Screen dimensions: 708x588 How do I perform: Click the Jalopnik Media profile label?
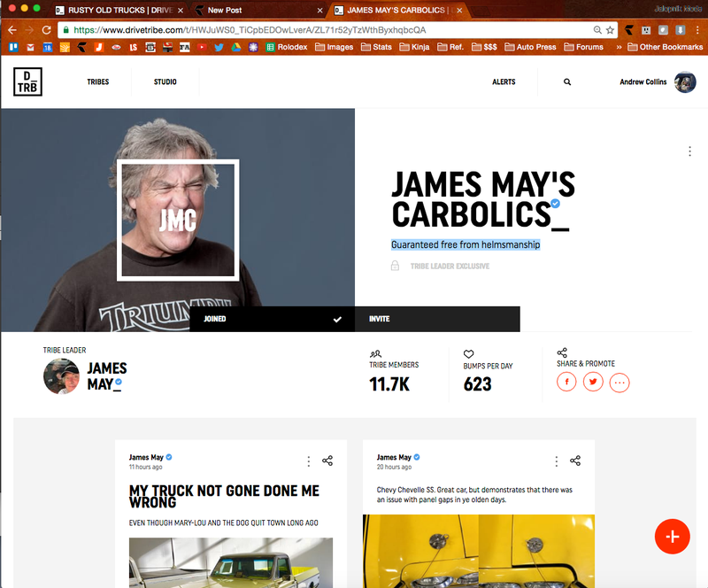[678, 9]
